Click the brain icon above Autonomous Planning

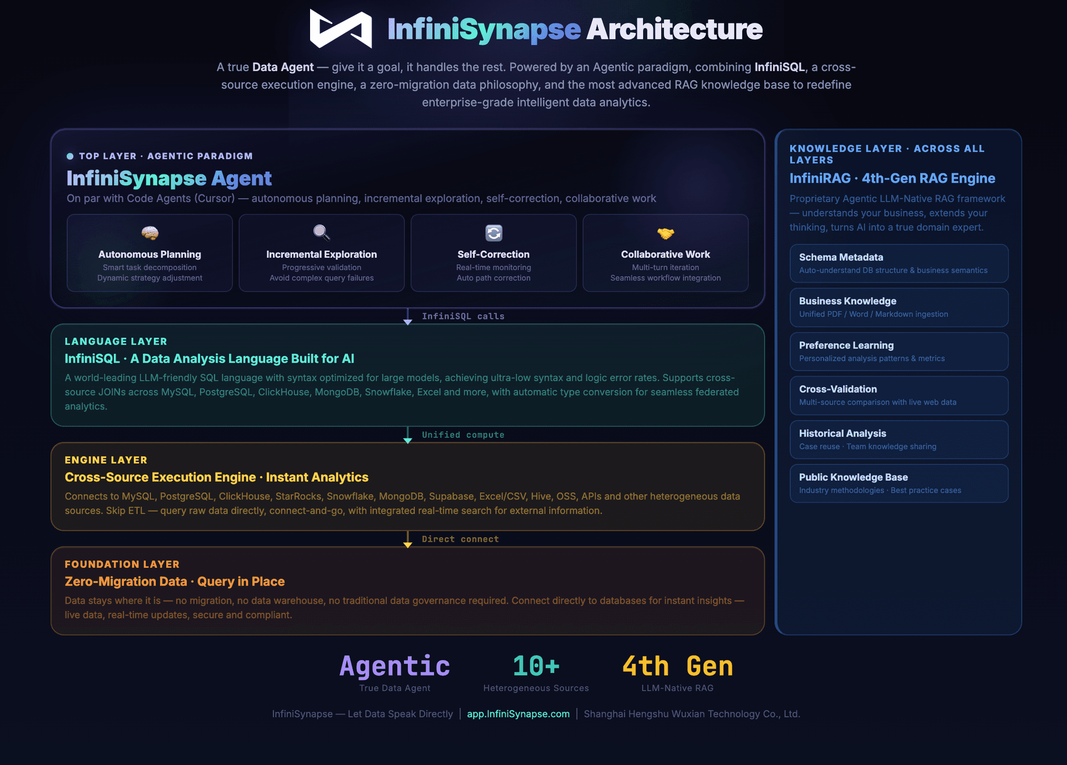[x=149, y=233]
